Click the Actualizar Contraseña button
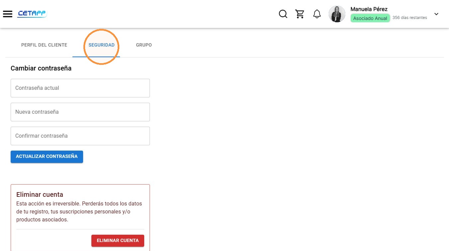The image size is (449, 251). (47, 157)
